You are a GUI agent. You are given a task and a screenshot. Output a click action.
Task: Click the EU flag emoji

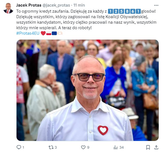[54, 33]
